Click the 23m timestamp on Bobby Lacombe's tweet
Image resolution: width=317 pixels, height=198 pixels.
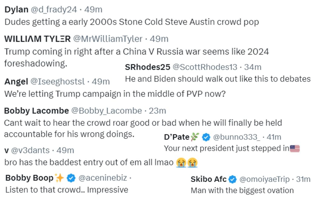(157, 111)
